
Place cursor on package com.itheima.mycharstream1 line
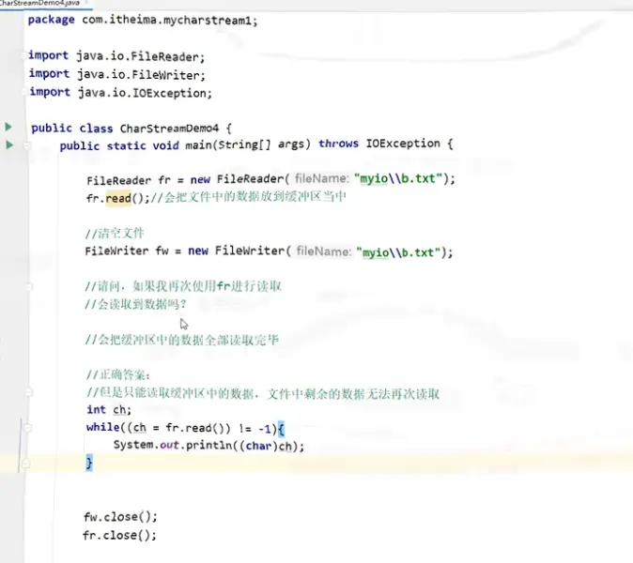(143, 20)
